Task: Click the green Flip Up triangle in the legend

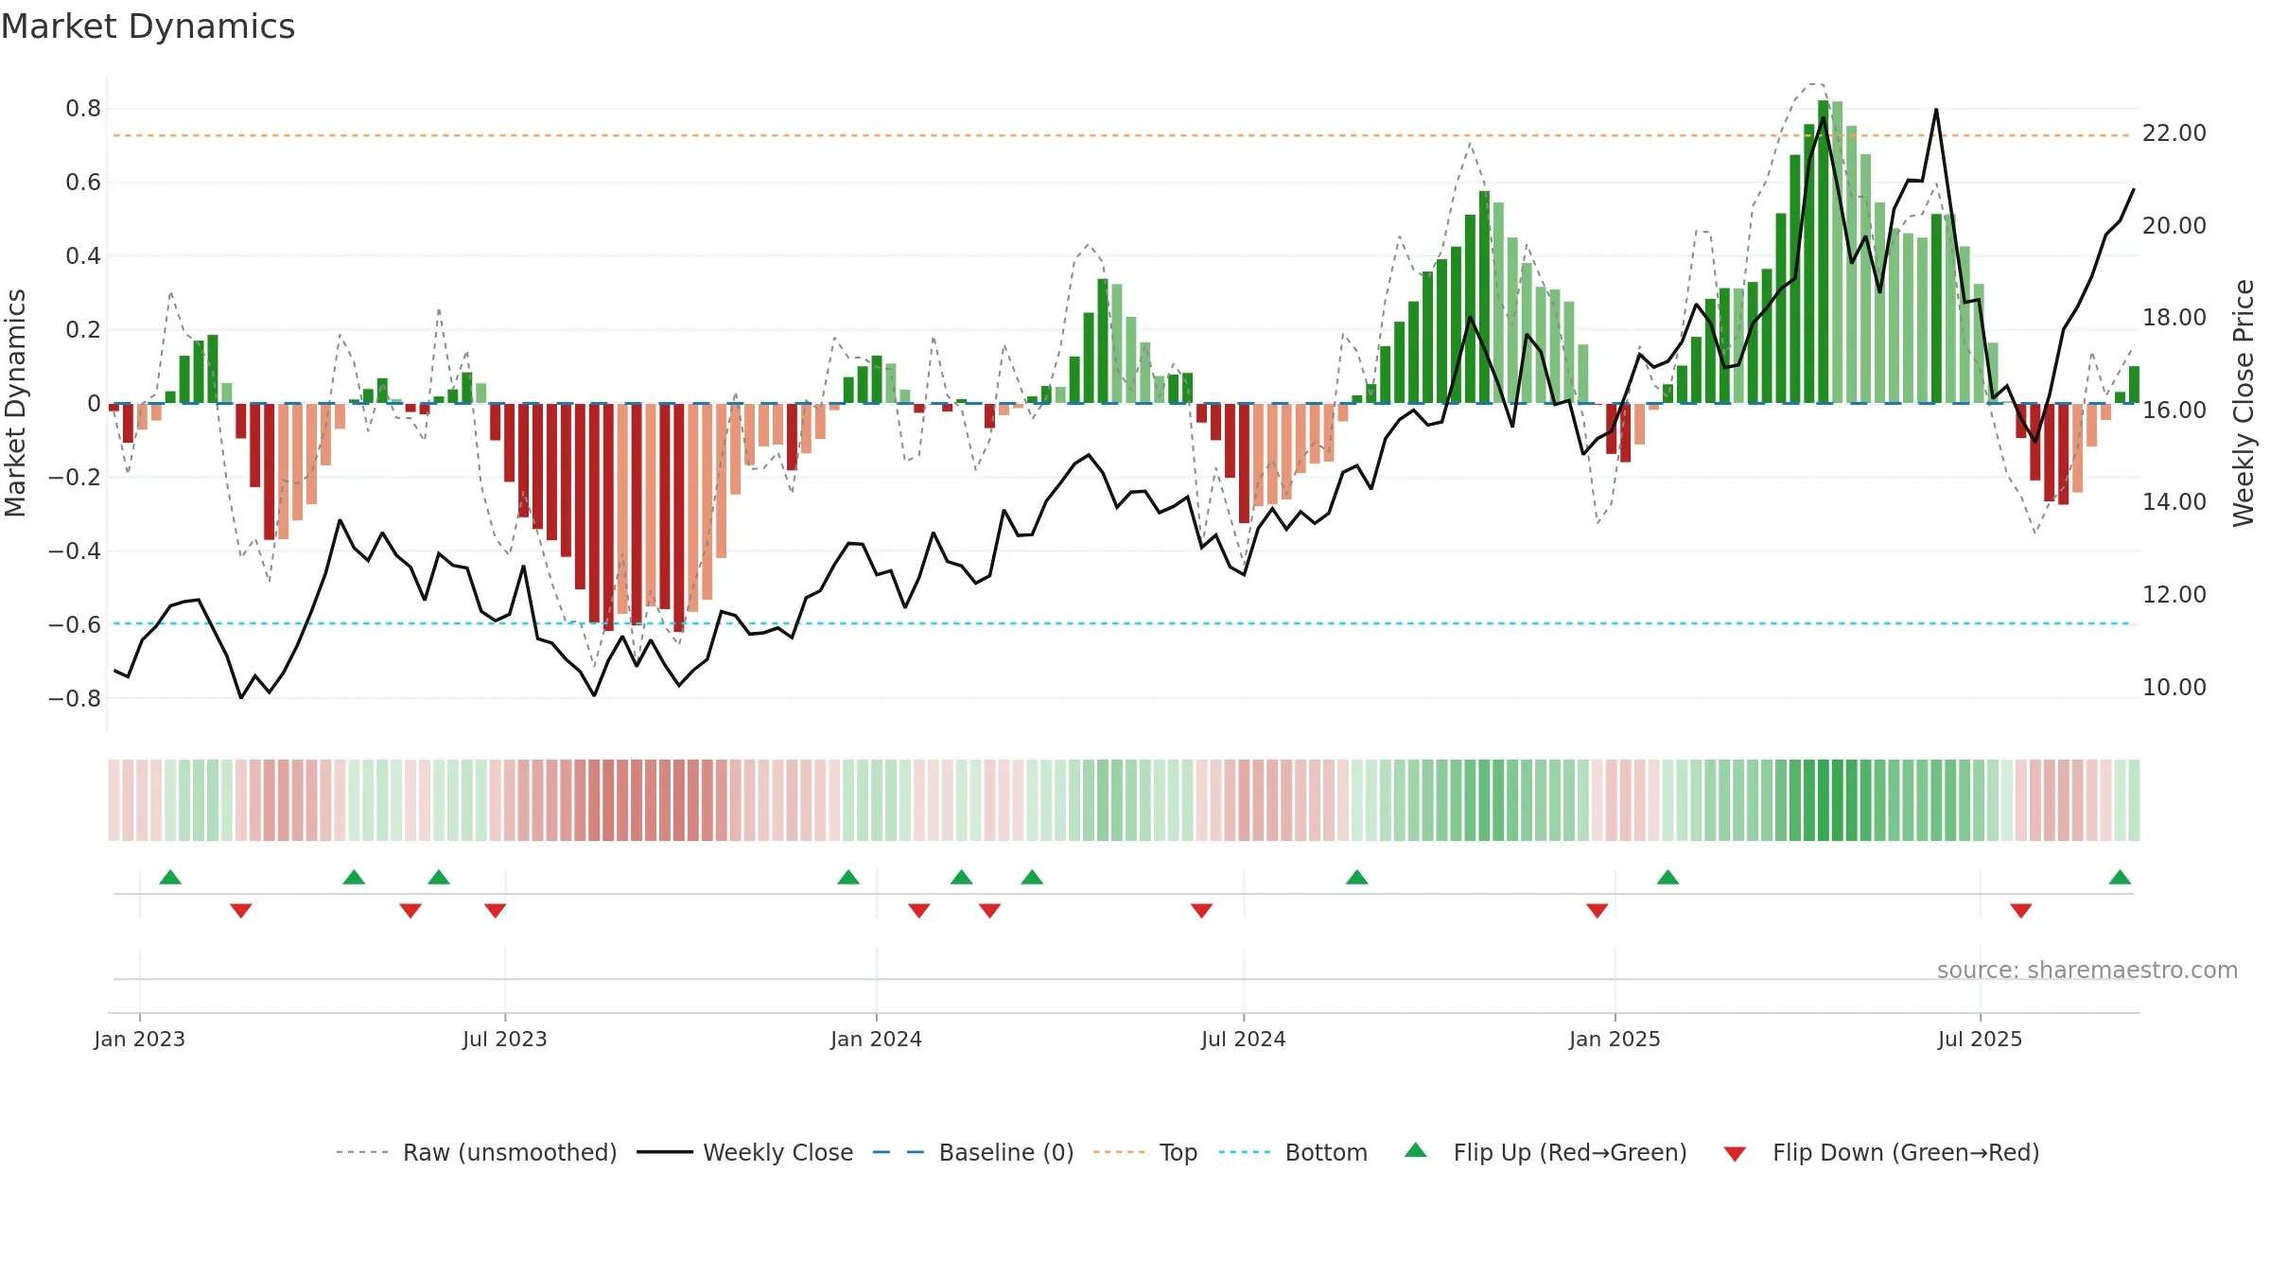Action: tap(1416, 1150)
